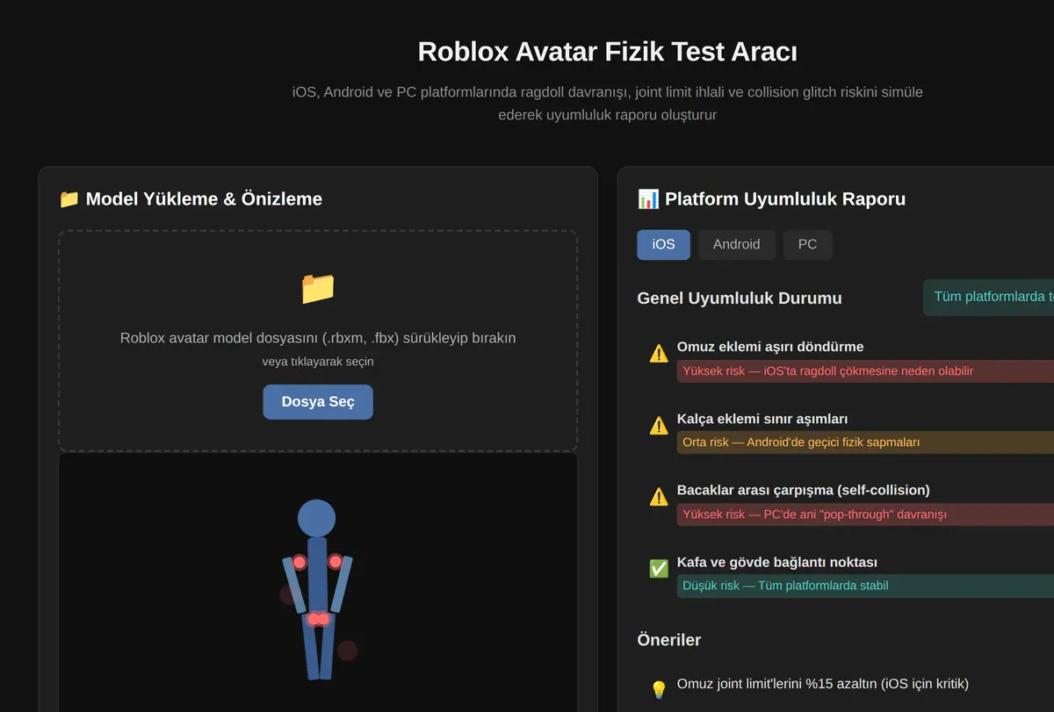
Task: Click the avatar head in the preview
Action: tap(316, 518)
